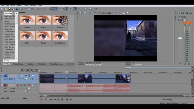The height and width of the screenshot is (109, 194).
Task: Click the Master bus Solo icon
Action: pyautogui.click(x=188, y=20)
